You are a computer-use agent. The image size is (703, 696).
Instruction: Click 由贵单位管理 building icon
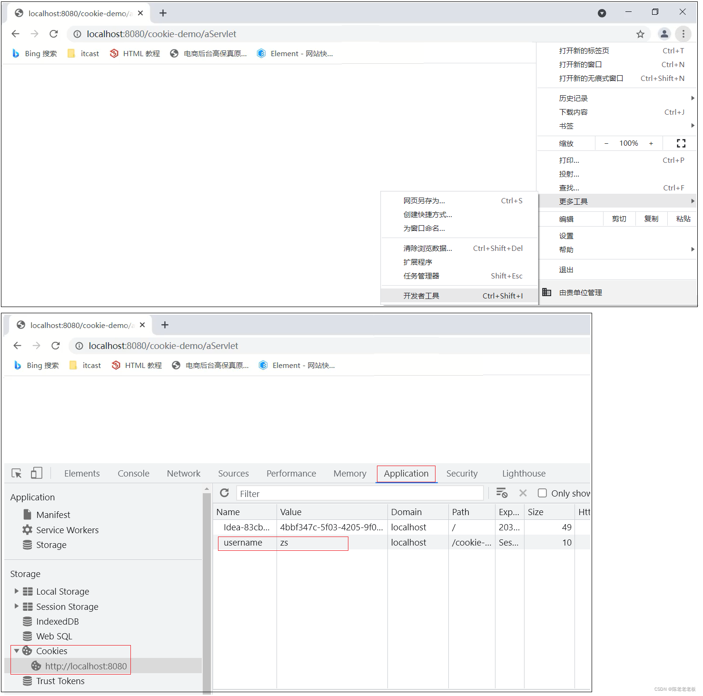tap(547, 292)
